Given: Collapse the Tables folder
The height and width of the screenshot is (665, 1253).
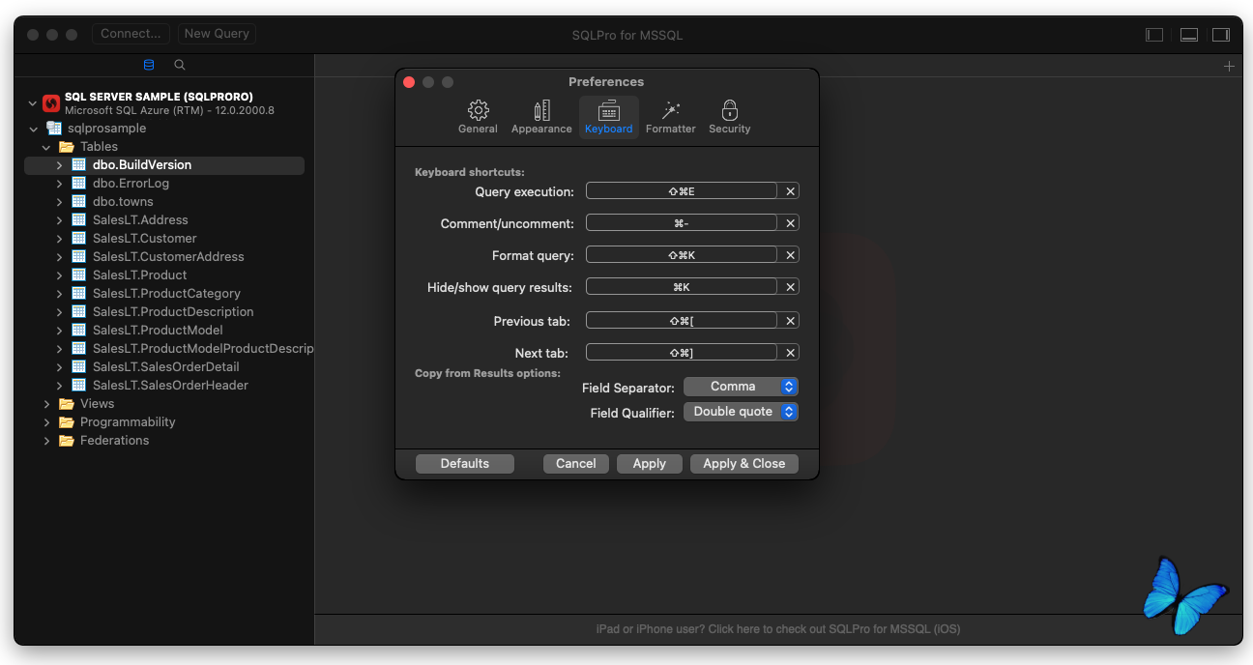Looking at the screenshot, I should [x=46, y=147].
